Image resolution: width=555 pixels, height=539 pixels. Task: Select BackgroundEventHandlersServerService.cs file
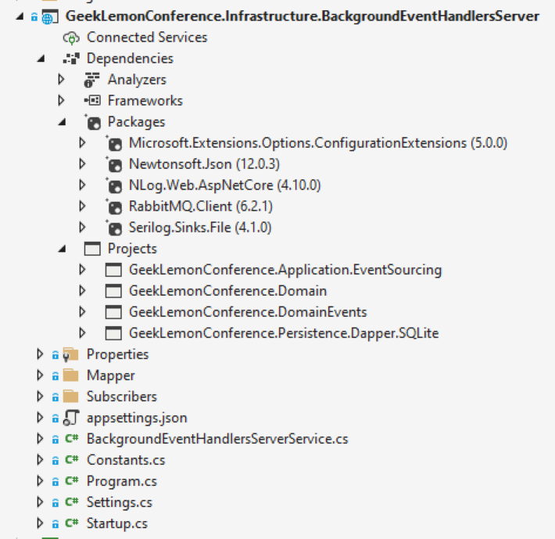[x=217, y=439]
